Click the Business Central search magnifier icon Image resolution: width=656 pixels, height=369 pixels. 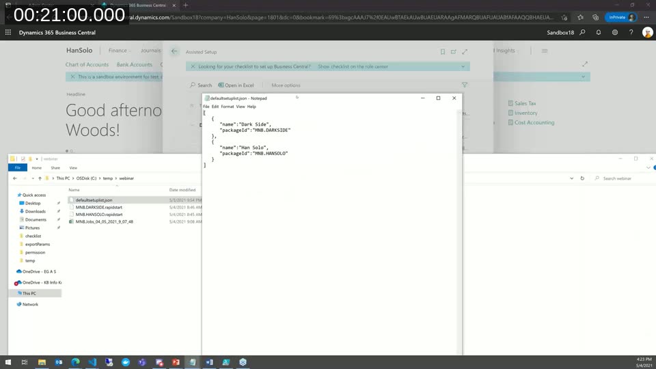tap(582, 32)
